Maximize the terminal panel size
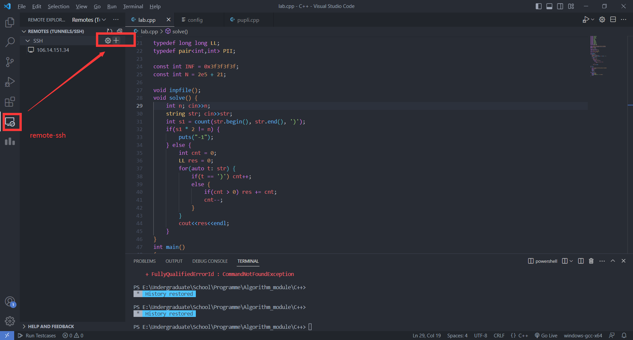 613,261
